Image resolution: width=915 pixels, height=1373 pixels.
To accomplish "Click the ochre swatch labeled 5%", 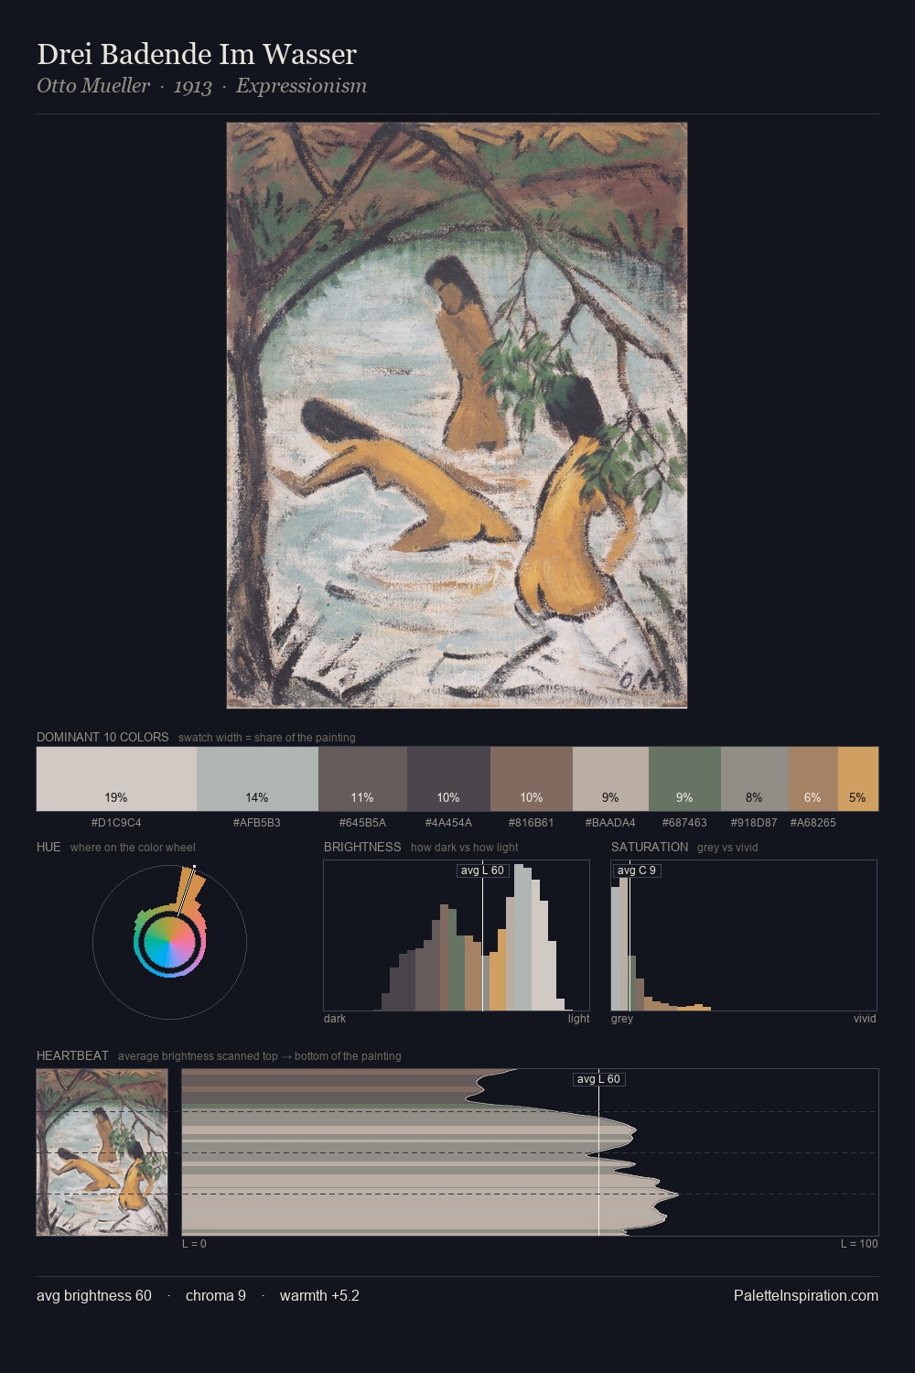I will click(858, 779).
